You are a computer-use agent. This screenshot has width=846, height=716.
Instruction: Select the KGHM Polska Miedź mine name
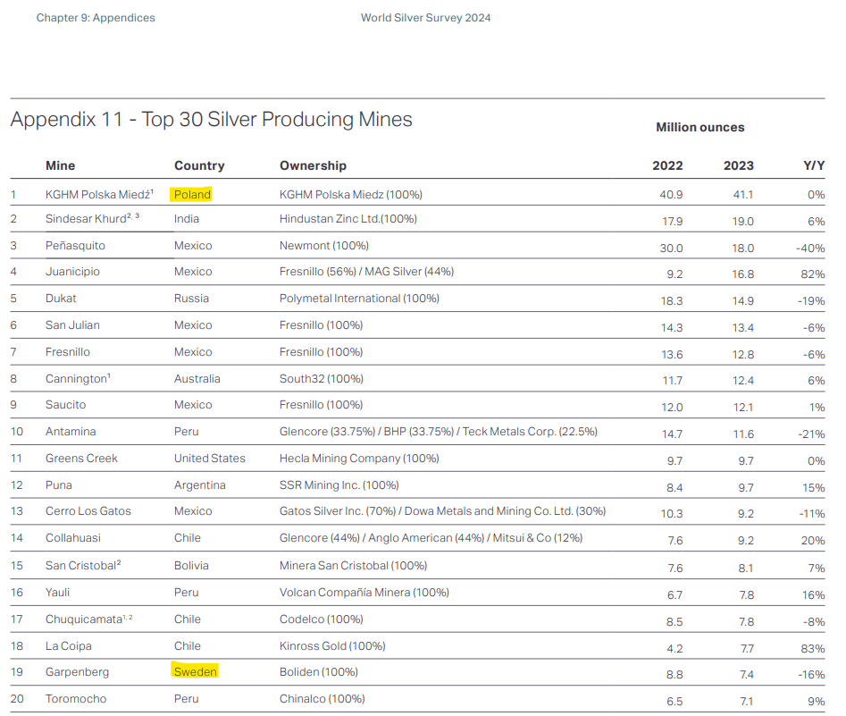pos(96,194)
